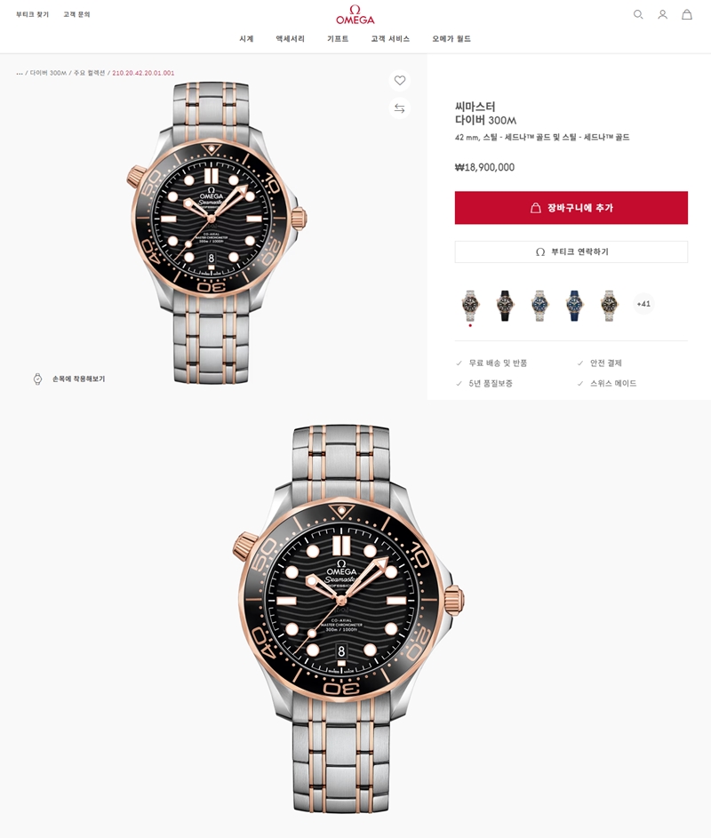Image resolution: width=711 pixels, height=838 pixels.
Task: Open the 액세서리 menu
Action: [291, 38]
